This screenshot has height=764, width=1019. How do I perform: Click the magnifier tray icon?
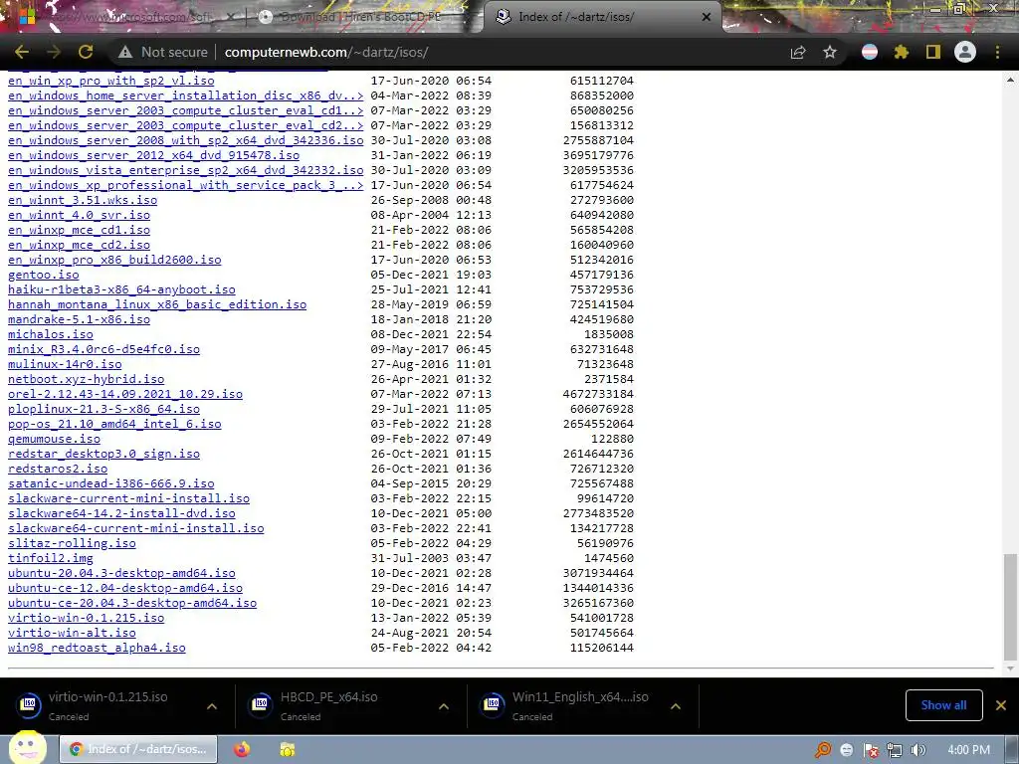[823, 750]
